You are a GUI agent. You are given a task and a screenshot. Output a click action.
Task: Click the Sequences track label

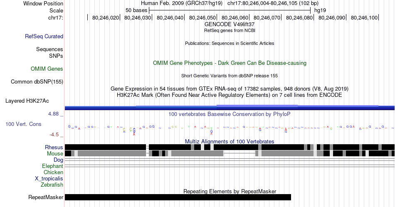click(x=49, y=49)
